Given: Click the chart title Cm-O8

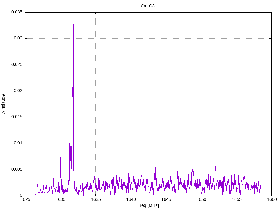Looking at the screenshot, I should tap(148, 6).
